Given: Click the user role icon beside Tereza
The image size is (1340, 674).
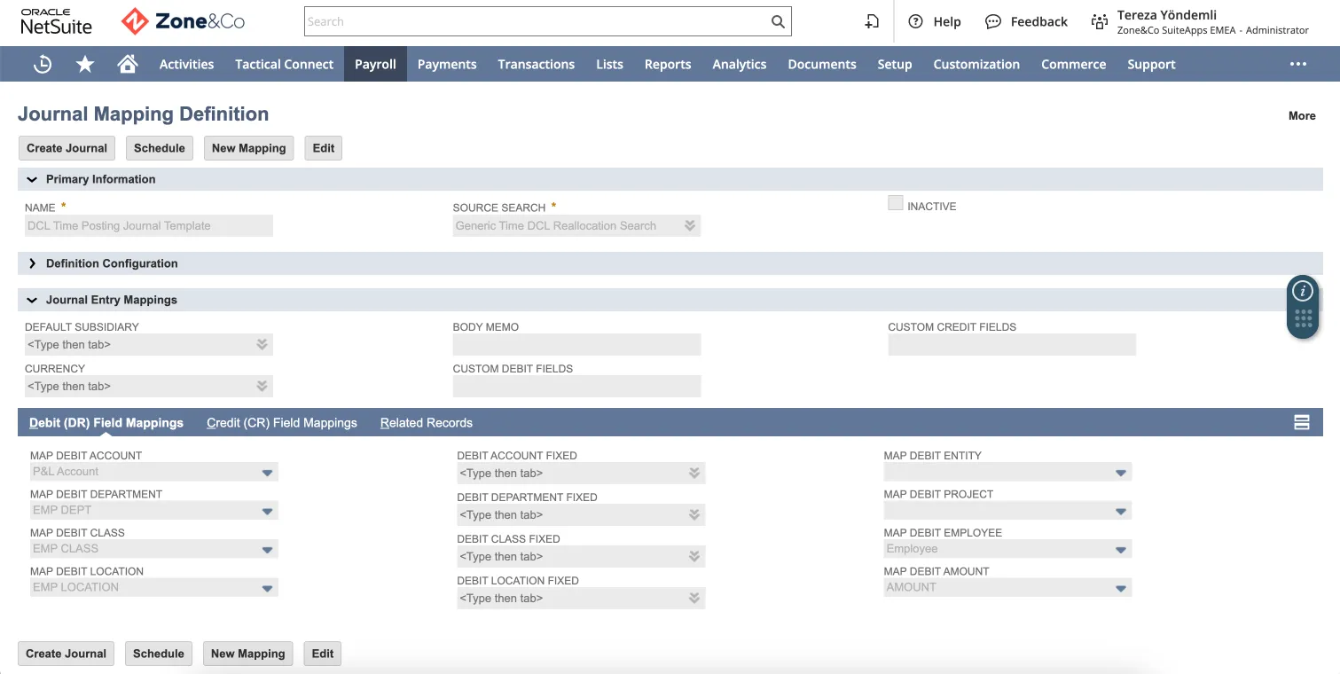Looking at the screenshot, I should pos(1100,21).
